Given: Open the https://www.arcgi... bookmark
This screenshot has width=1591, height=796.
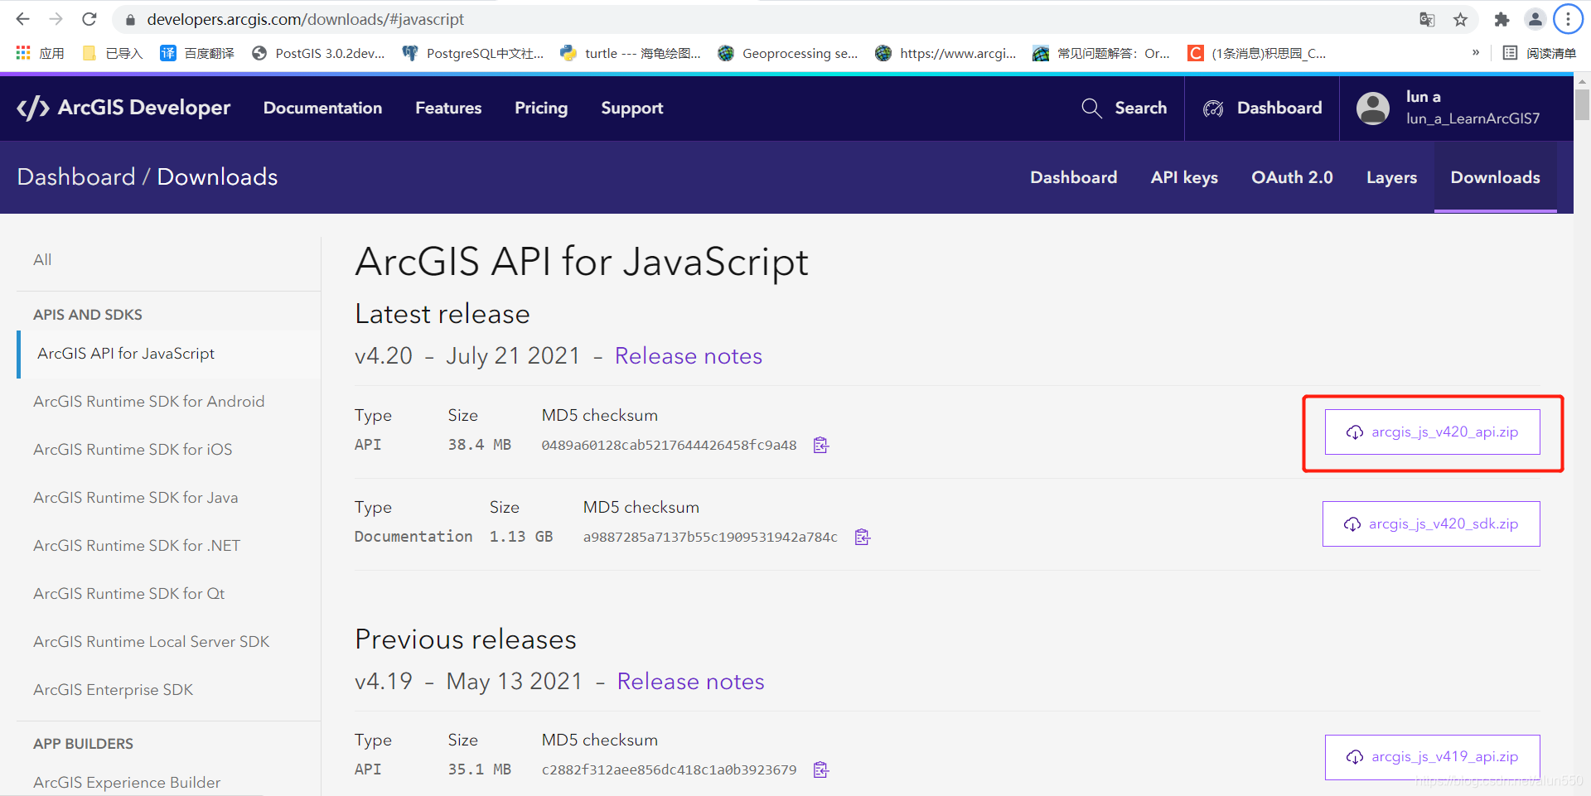Looking at the screenshot, I should point(945,53).
